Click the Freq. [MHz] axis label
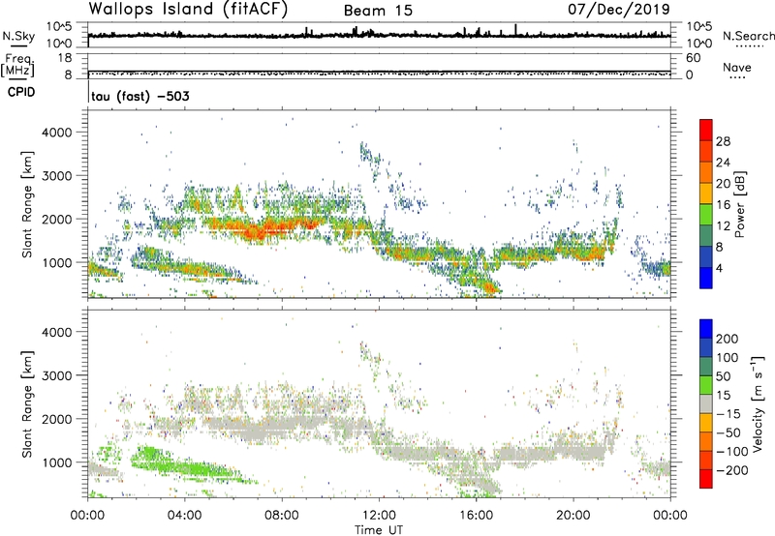Screen dimensions: 775x536 [17, 65]
